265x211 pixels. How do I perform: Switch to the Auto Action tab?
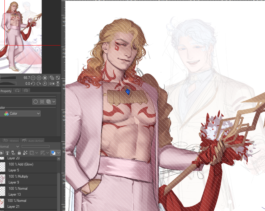(32, 141)
